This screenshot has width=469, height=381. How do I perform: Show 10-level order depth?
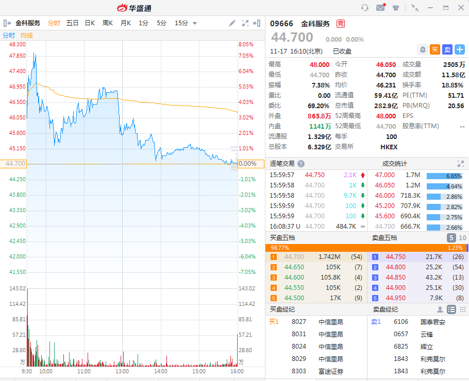462,238
